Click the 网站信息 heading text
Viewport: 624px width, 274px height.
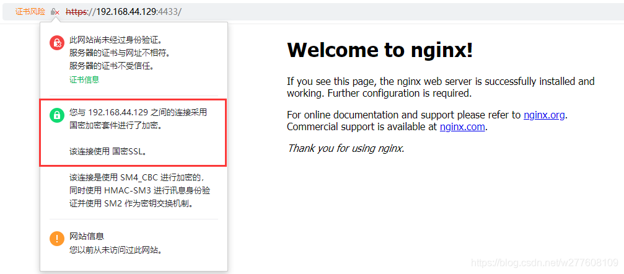point(87,236)
